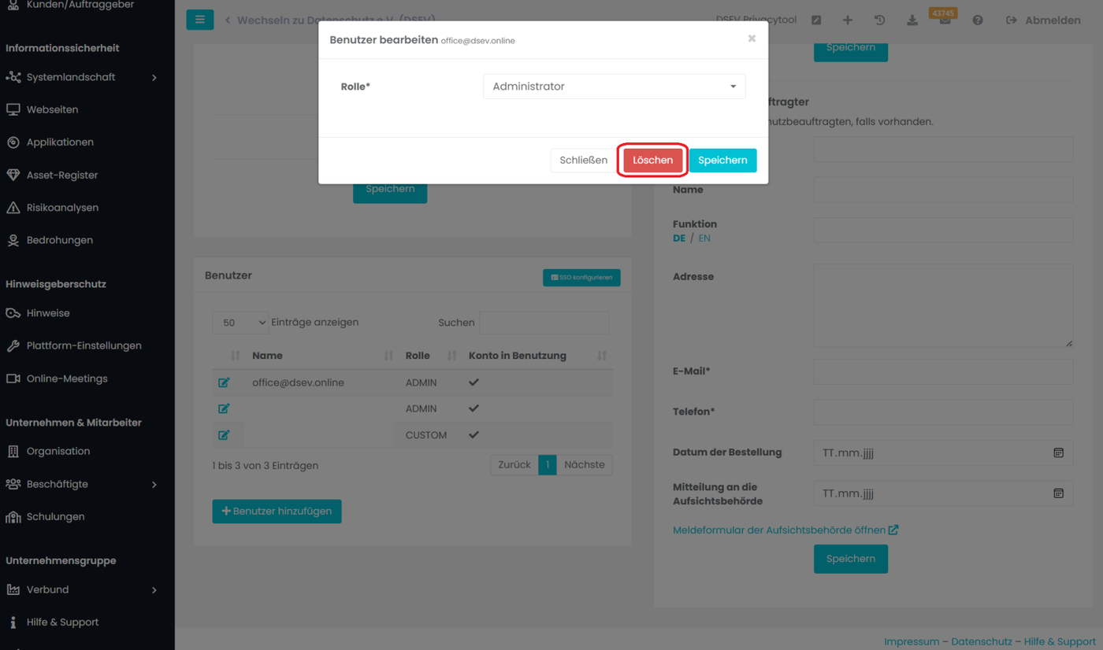Expand the Systemlandschaft submenu
Image resolution: width=1103 pixels, height=650 pixels.
click(x=154, y=77)
